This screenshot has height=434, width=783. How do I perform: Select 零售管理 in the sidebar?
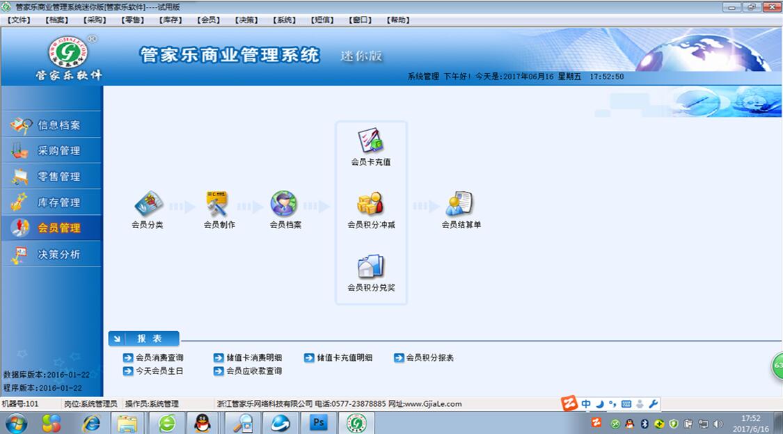52,177
